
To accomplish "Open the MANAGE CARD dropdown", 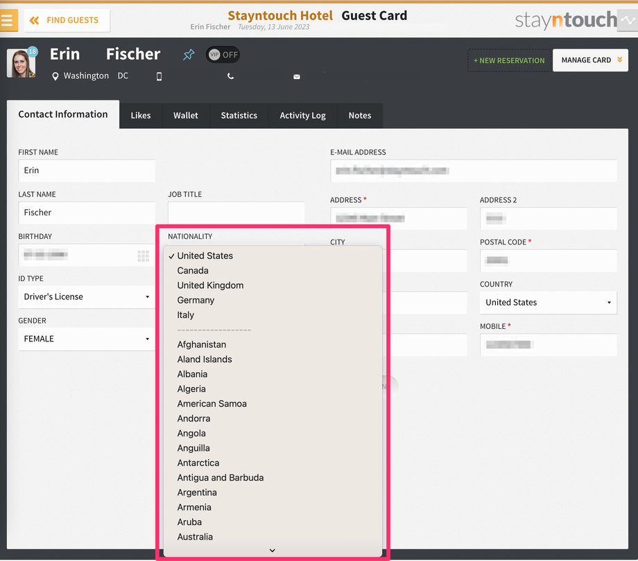I will pyautogui.click(x=590, y=60).
